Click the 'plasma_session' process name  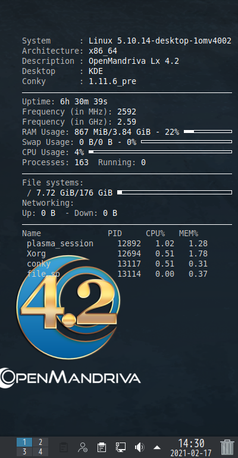pos(60,243)
